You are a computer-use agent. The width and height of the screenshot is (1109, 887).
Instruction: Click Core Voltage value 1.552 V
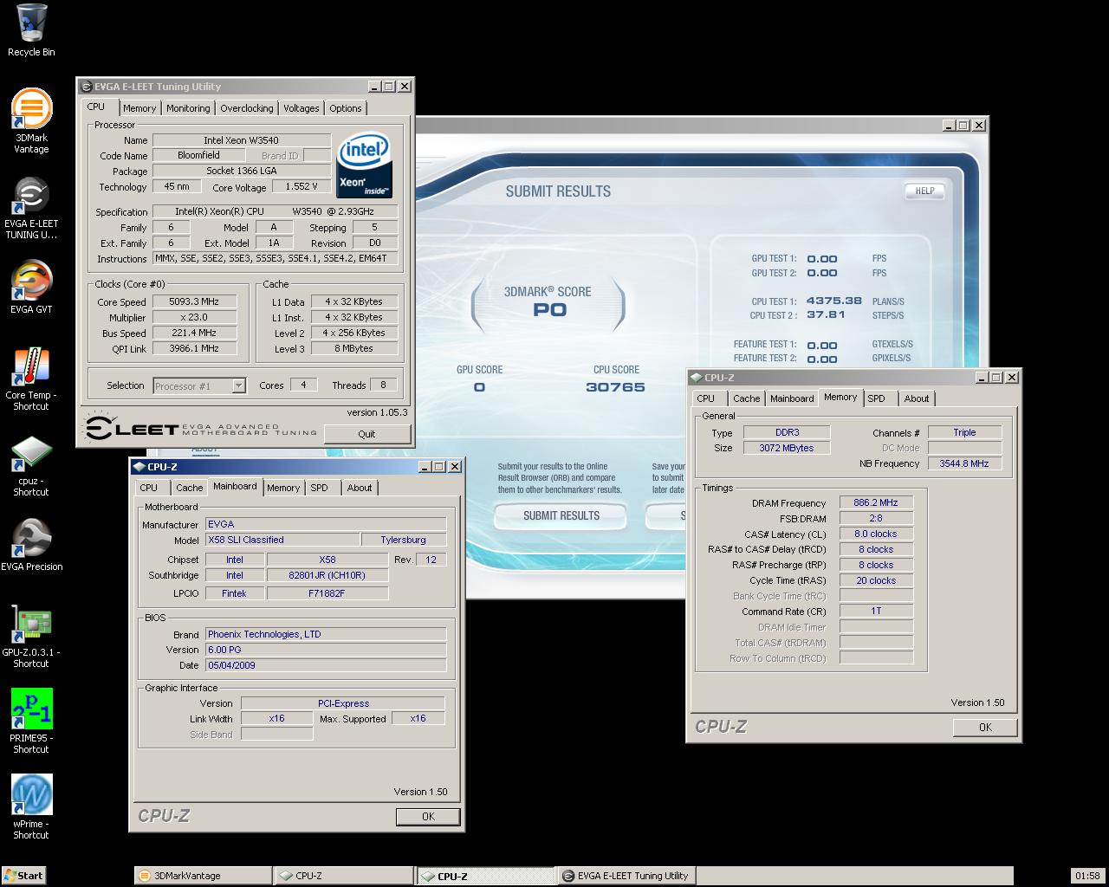click(x=301, y=186)
